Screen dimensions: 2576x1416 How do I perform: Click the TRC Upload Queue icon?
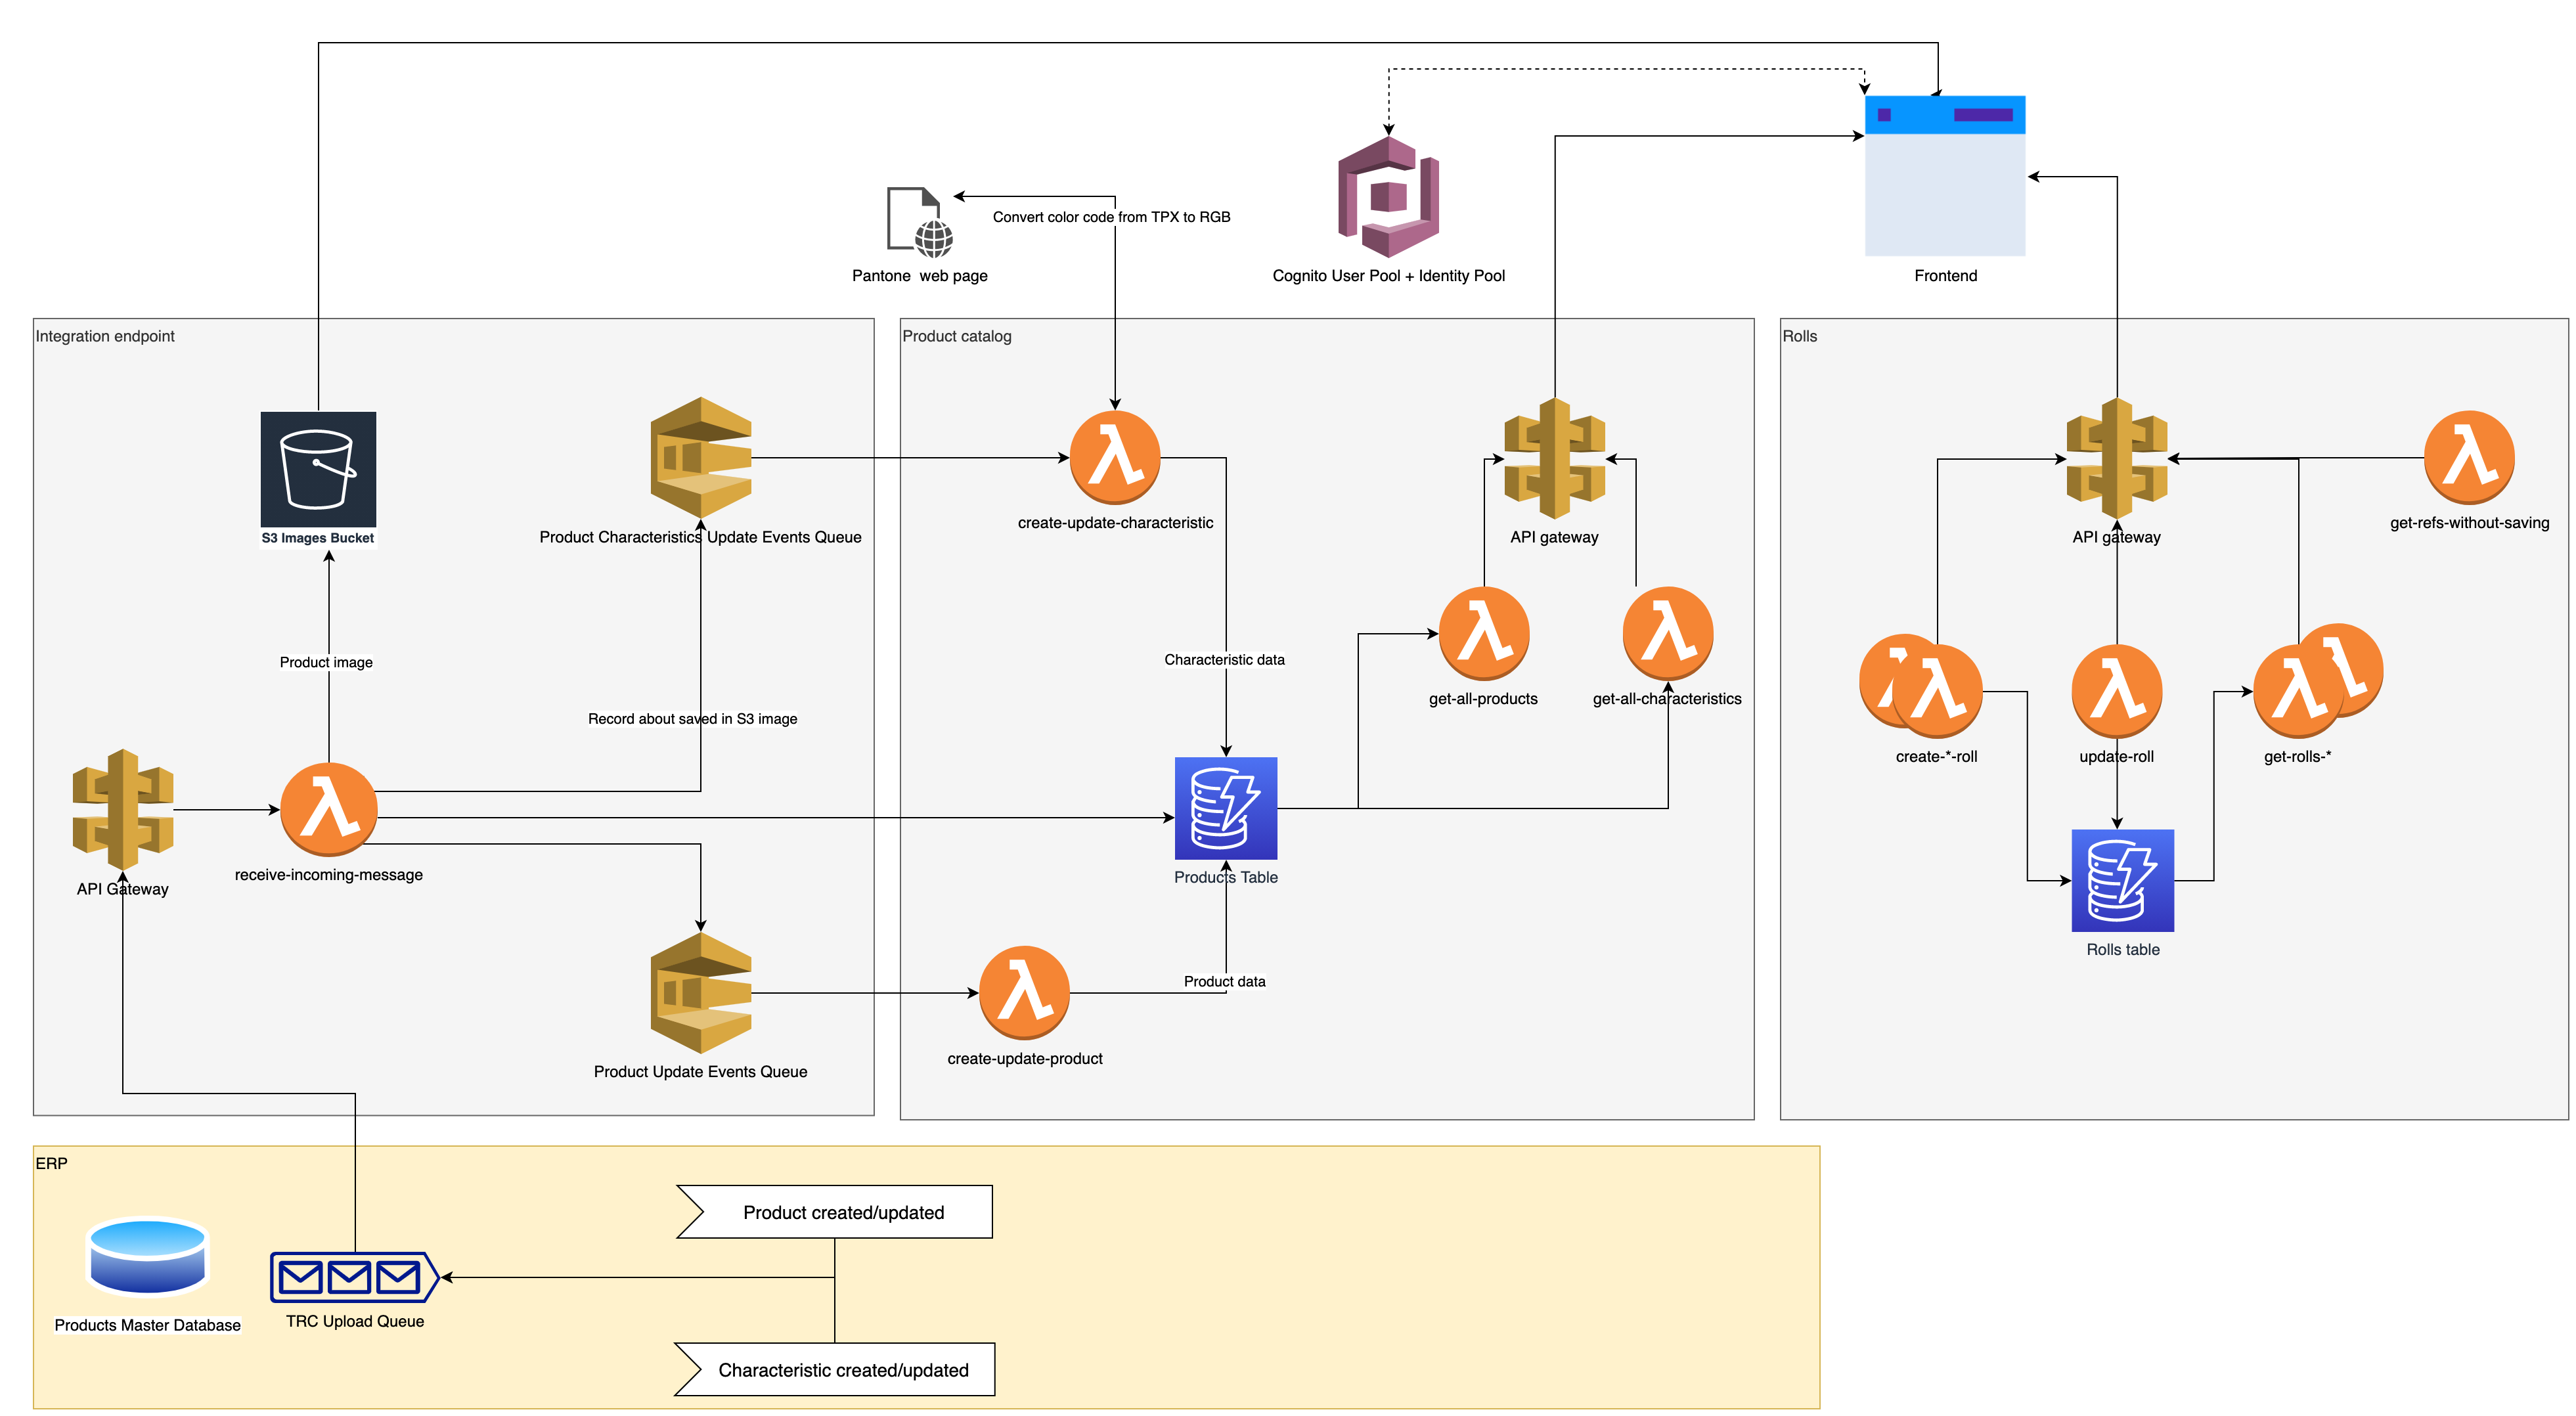[355, 1277]
